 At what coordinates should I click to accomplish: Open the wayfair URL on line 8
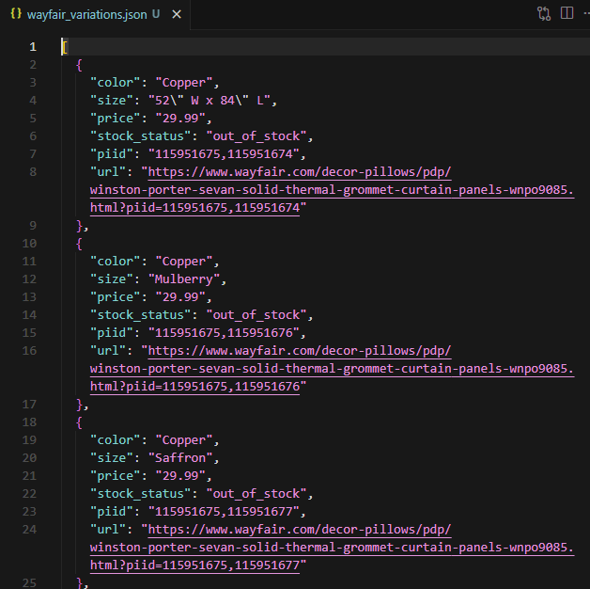(333, 190)
